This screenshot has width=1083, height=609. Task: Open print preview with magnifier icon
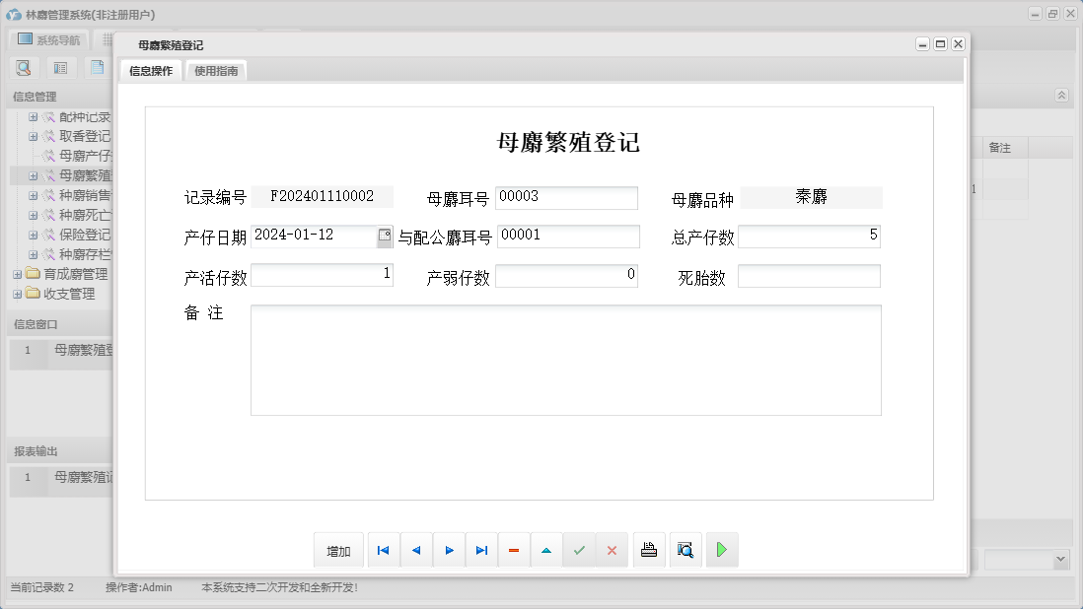[686, 551]
